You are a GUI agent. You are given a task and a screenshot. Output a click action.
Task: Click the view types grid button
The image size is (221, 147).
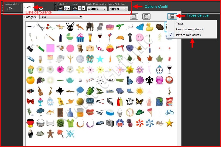tap(172, 16)
